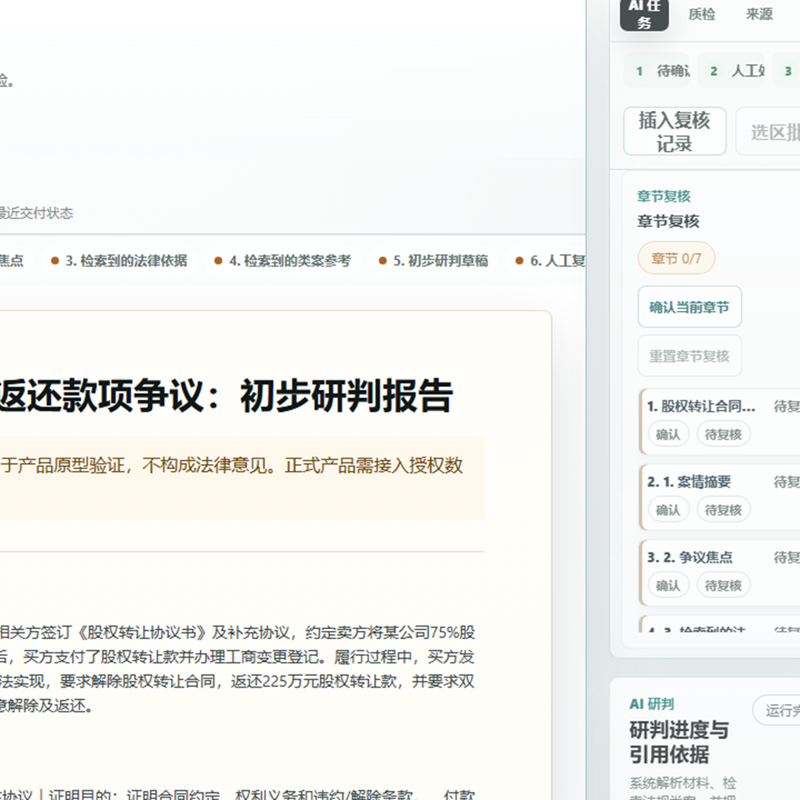This screenshot has width=800, height=800.
Task: Click the 重置章节复核 button
Action: coord(689,356)
